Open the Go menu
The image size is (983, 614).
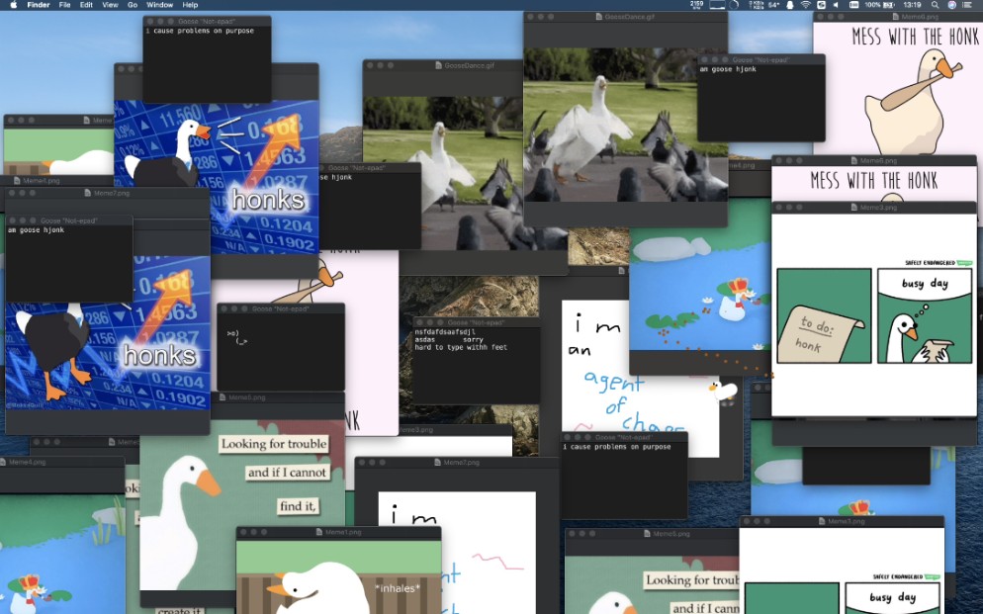click(133, 4)
